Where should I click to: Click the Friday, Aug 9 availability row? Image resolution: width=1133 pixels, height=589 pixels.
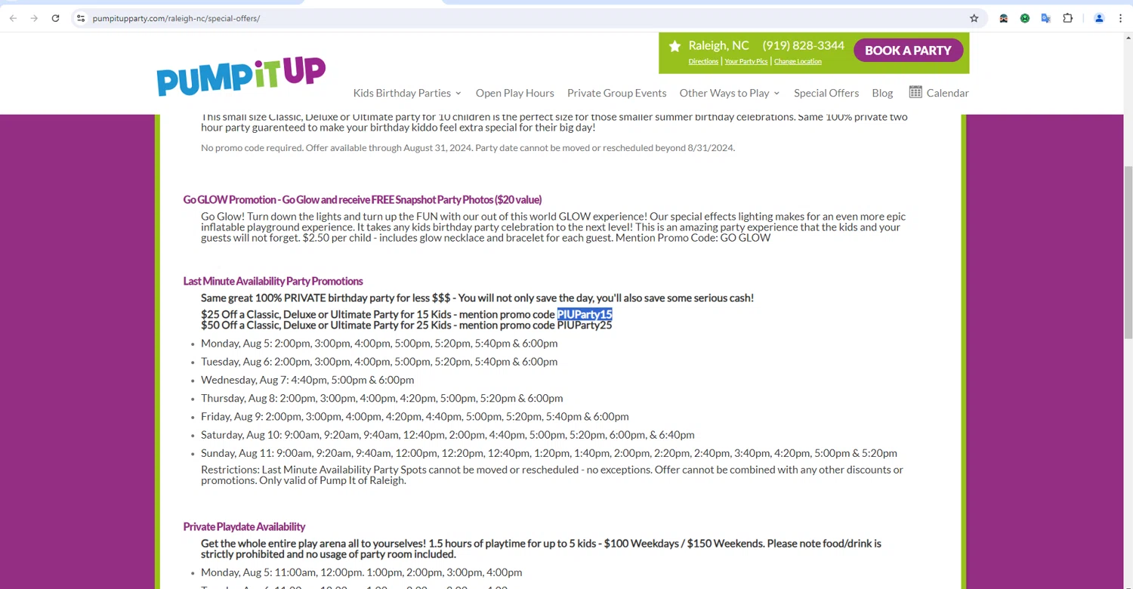pyautogui.click(x=415, y=416)
